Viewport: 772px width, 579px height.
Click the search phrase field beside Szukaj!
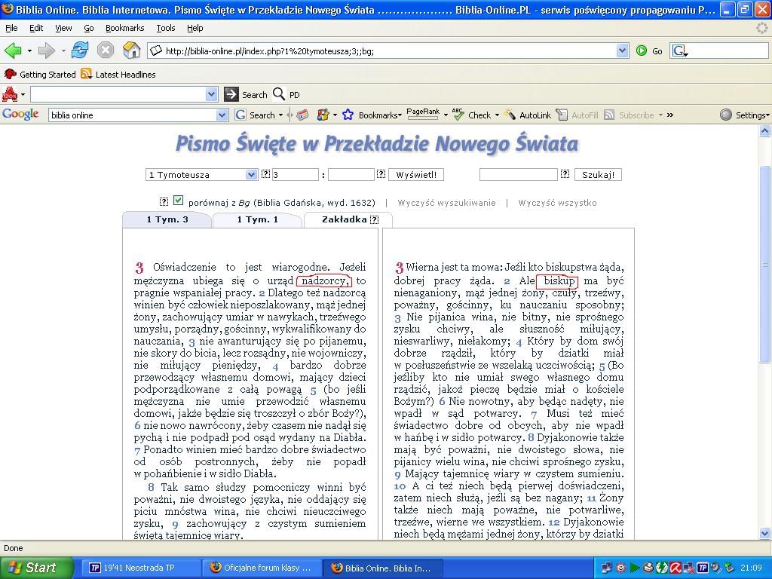click(x=519, y=175)
